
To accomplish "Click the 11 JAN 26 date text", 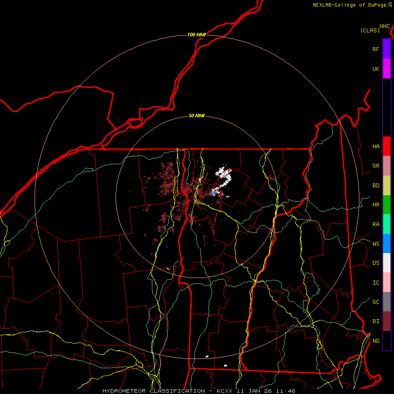I will (254, 391).
